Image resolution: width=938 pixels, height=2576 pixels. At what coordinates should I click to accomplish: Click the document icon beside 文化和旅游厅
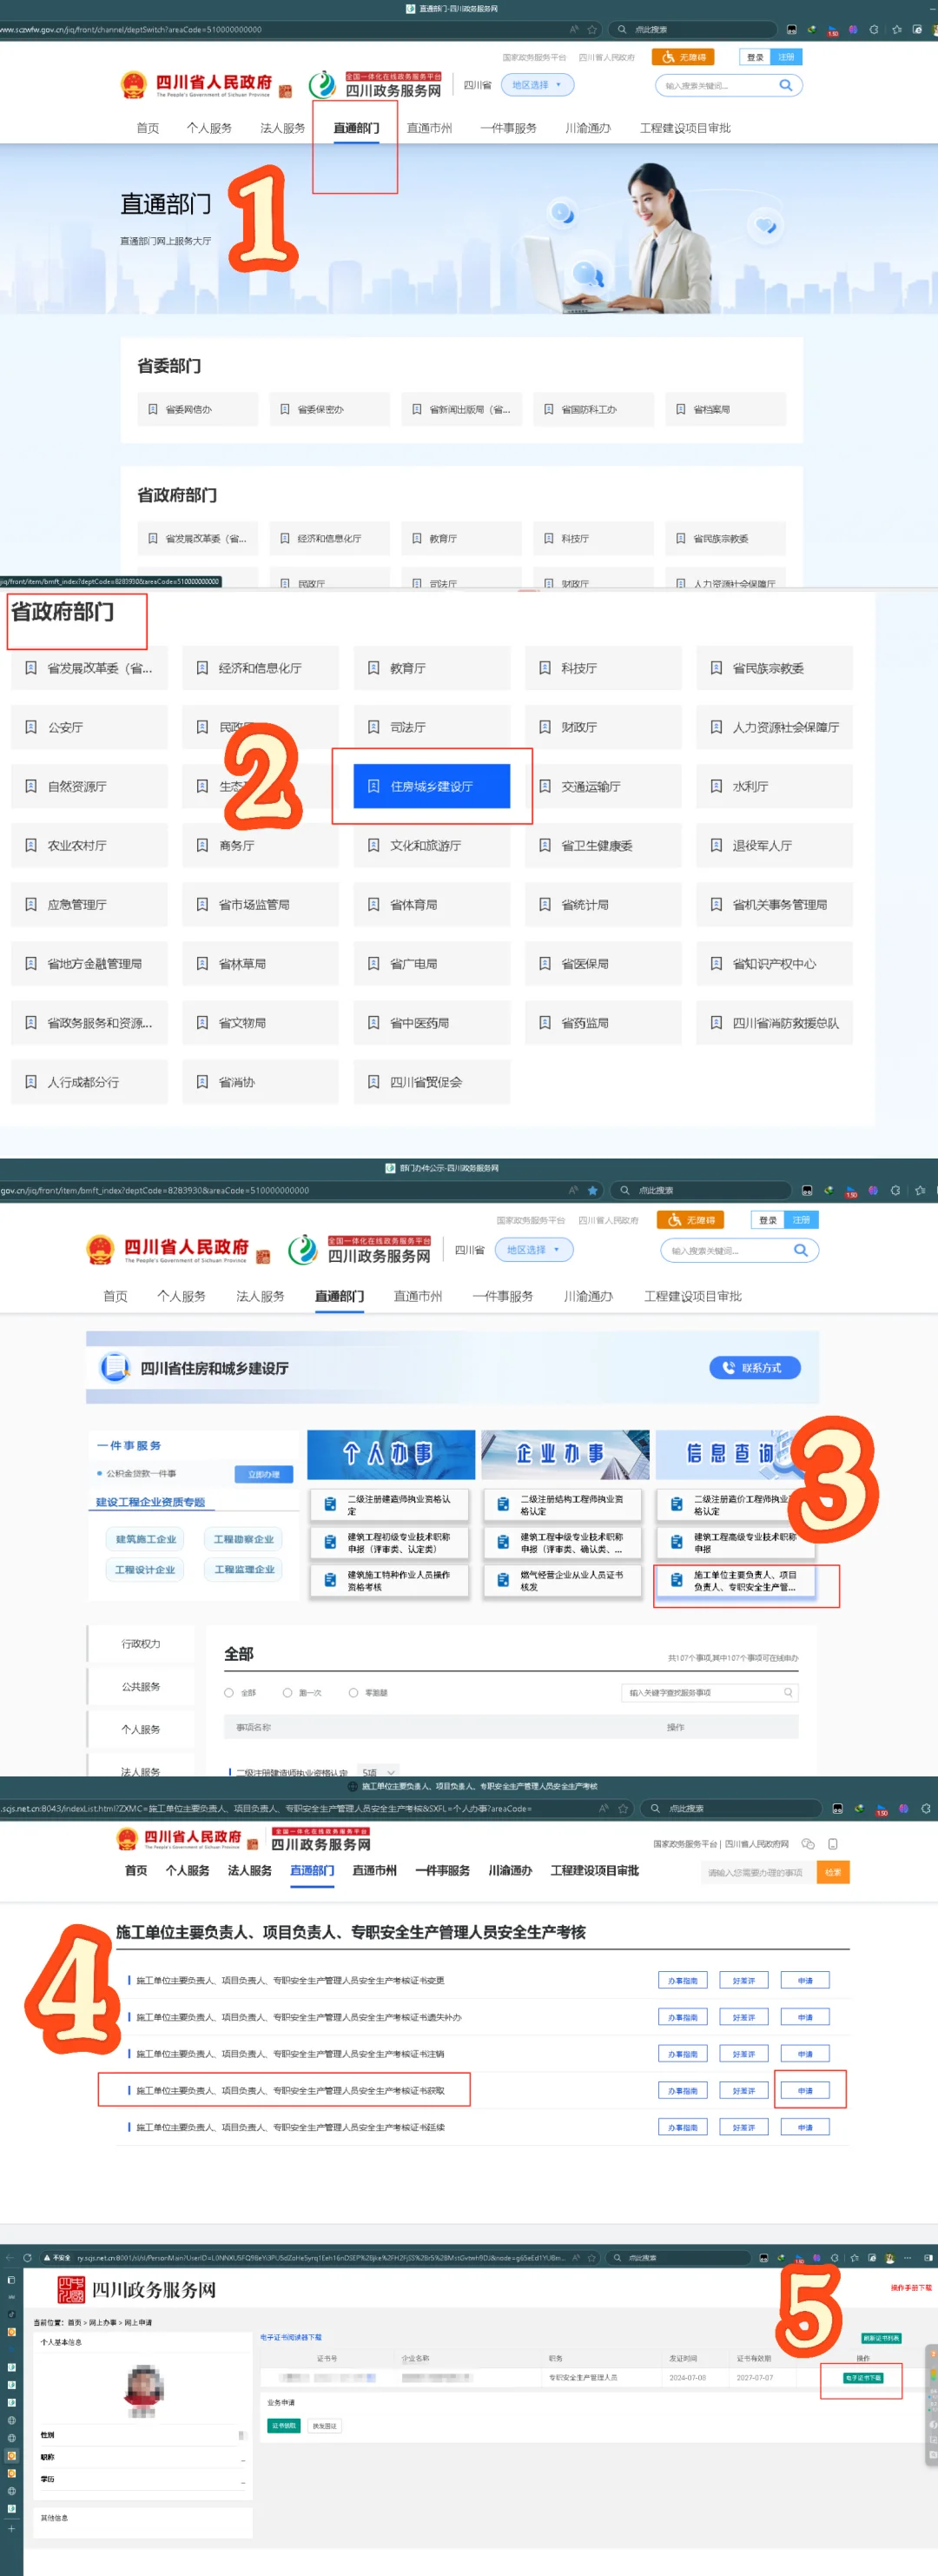[x=373, y=845]
